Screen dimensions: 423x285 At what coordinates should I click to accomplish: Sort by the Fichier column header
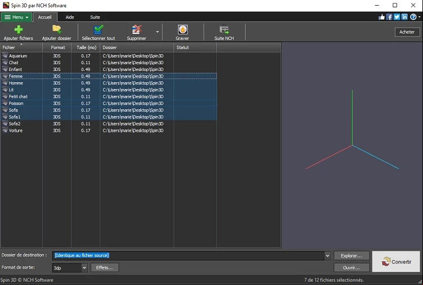(21, 47)
